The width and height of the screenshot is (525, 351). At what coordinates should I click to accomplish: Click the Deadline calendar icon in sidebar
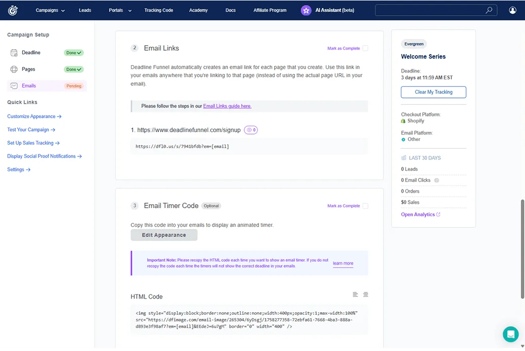click(14, 52)
